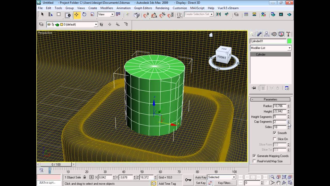Toggle Generate Mapping Coords checkbox
The width and height of the screenshot is (330, 186).
click(254, 156)
